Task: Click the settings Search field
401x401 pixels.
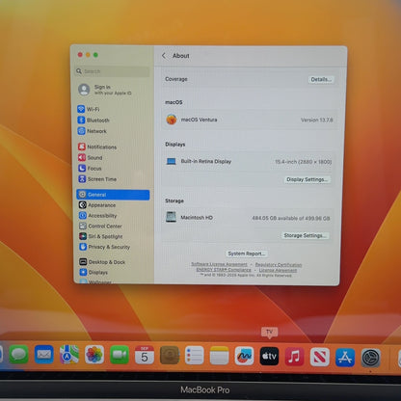Action: coord(113,71)
